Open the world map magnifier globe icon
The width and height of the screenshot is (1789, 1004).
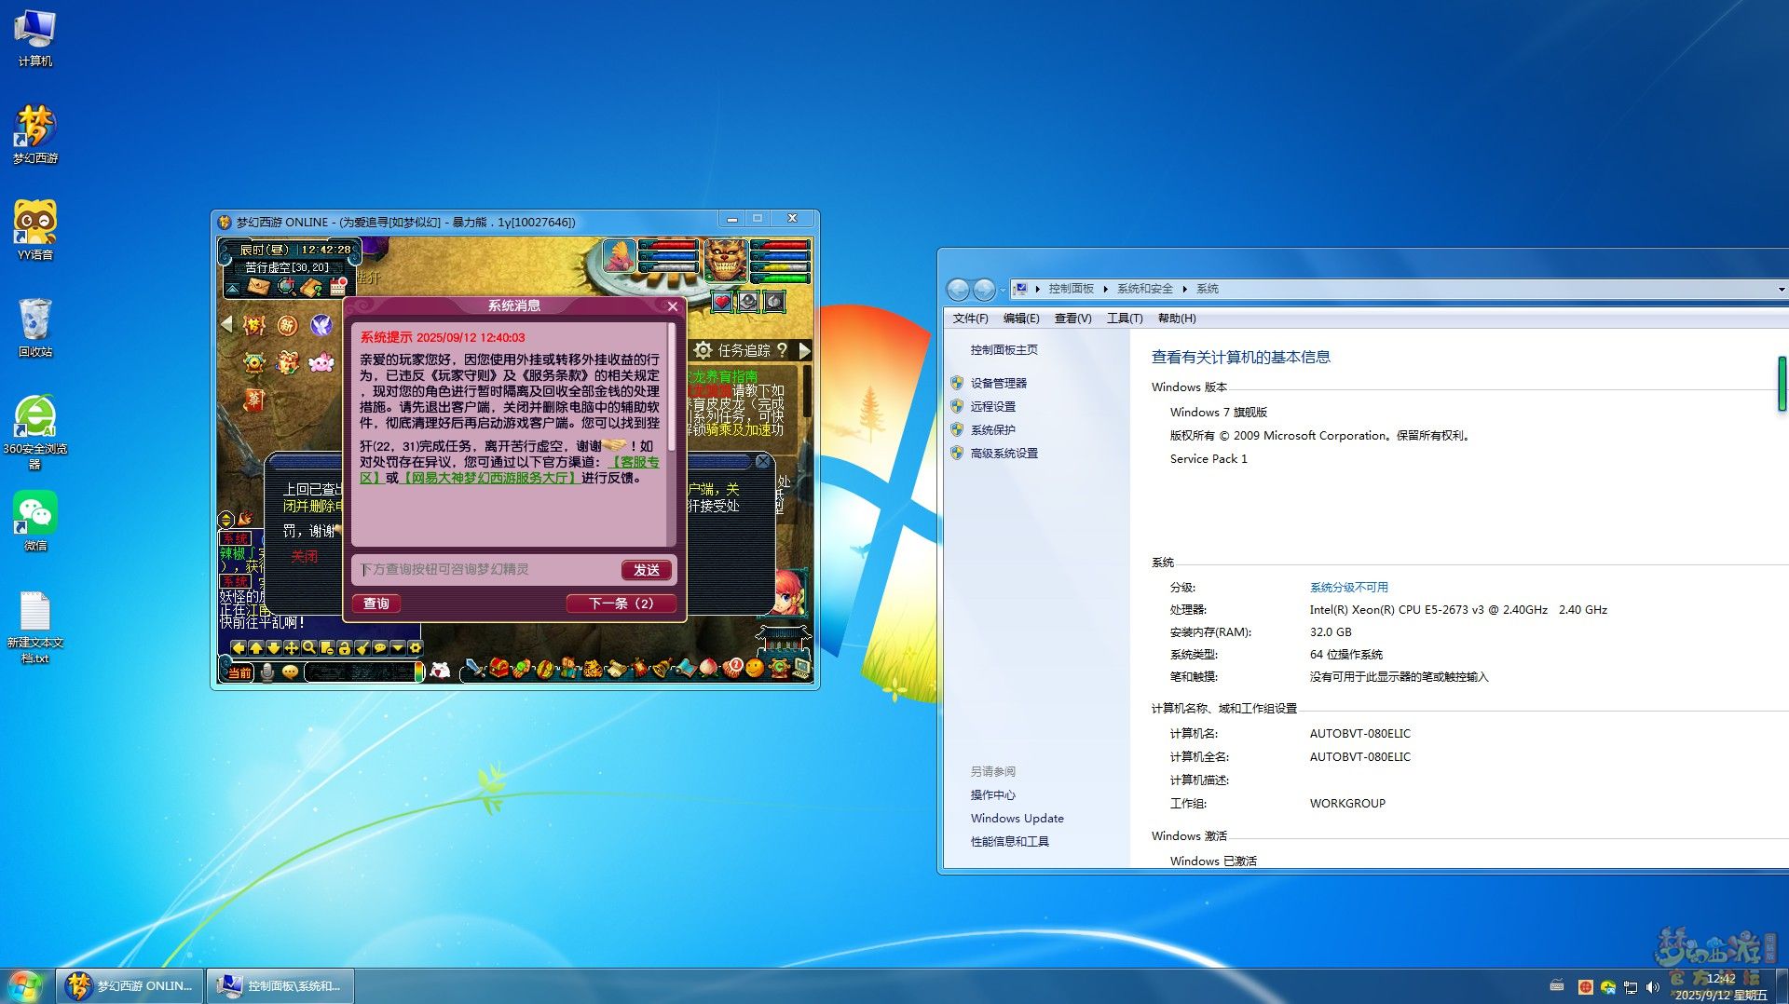coord(287,286)
